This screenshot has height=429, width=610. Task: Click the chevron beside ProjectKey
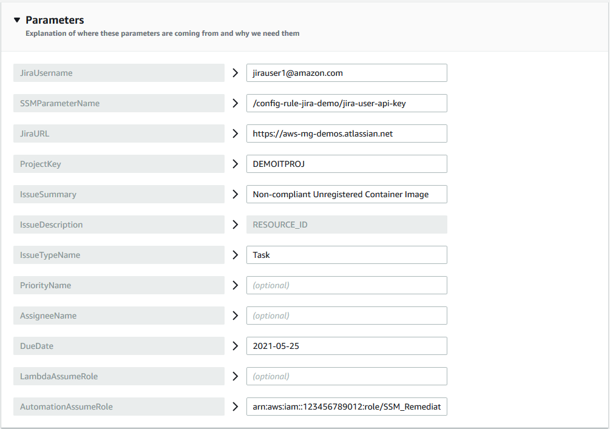tap(236, 163)
